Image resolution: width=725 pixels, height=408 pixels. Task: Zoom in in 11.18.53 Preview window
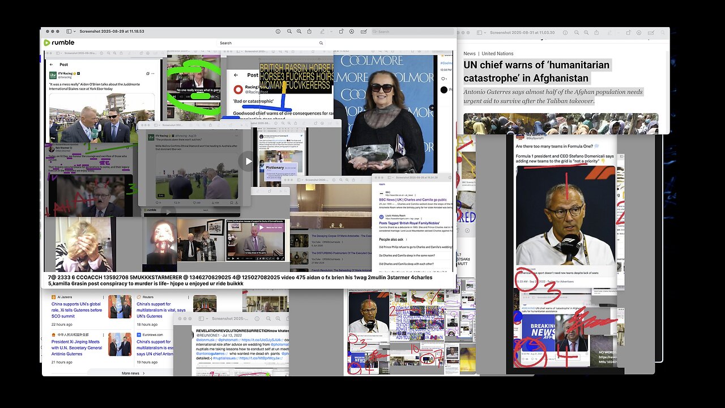tap(299, 32)
